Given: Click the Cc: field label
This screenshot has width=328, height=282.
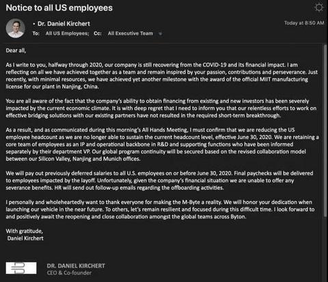Looking at the screenshot, I should (98, 34).
